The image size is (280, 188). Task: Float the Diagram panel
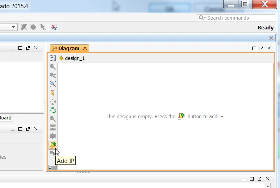(x=262, y=48)
